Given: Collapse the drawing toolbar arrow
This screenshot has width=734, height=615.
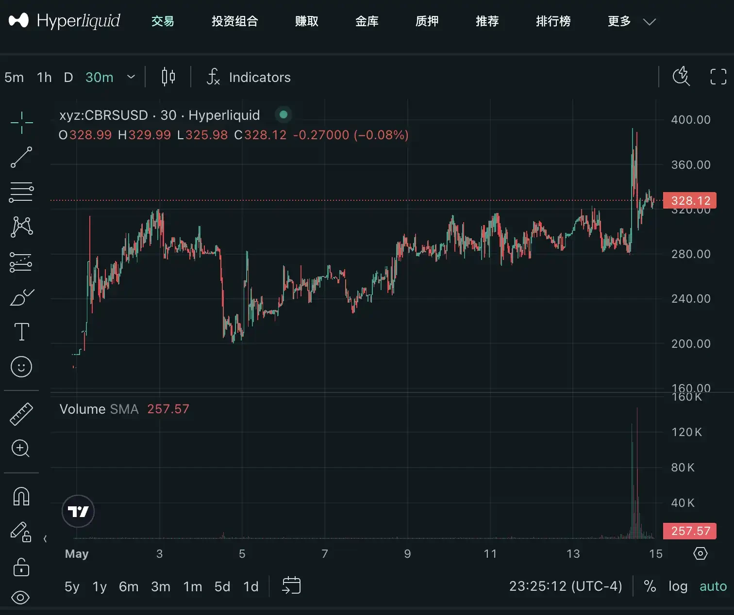Looking at the screenshot, I should [45, 539].
